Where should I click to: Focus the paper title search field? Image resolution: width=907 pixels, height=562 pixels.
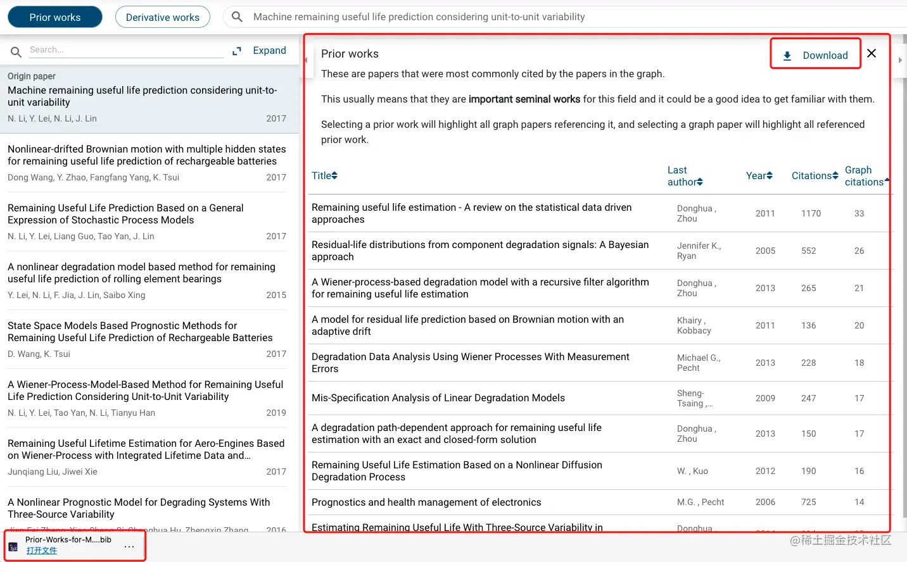point(419,17)
